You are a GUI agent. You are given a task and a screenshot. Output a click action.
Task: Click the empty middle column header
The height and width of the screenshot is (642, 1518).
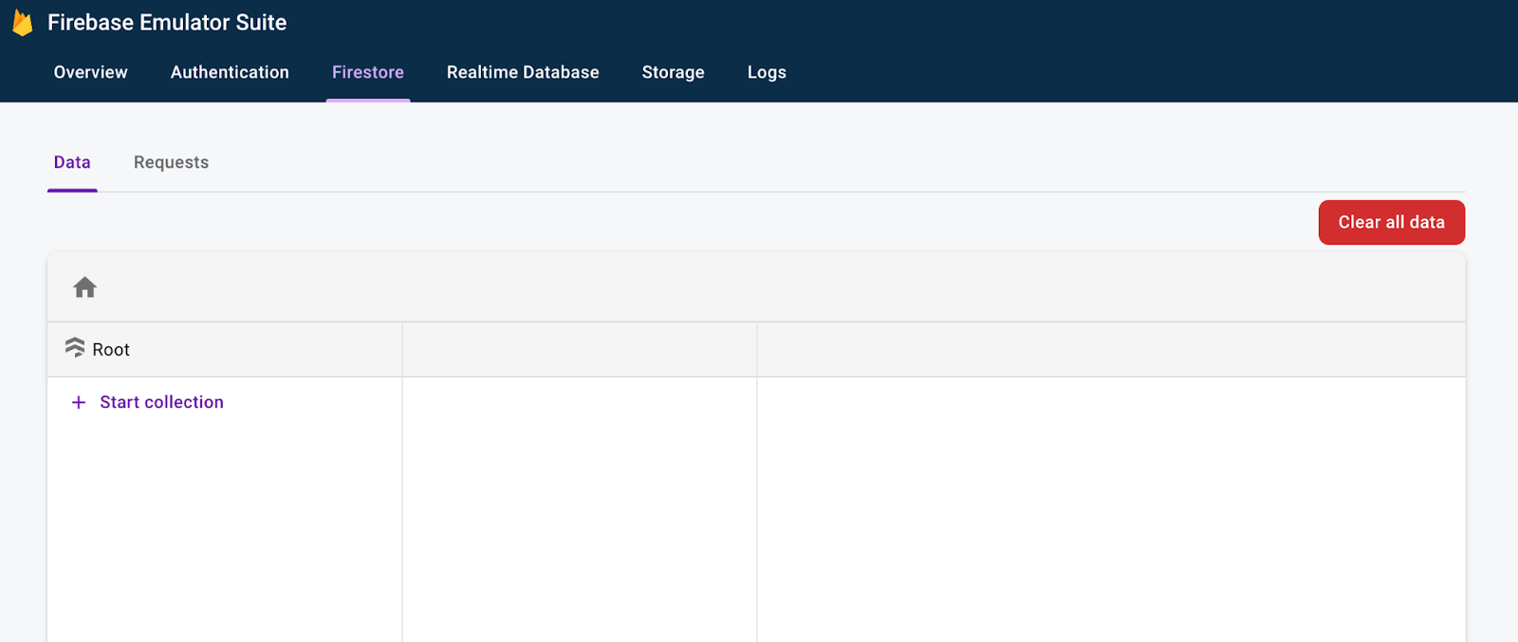(x=580, y=349)
